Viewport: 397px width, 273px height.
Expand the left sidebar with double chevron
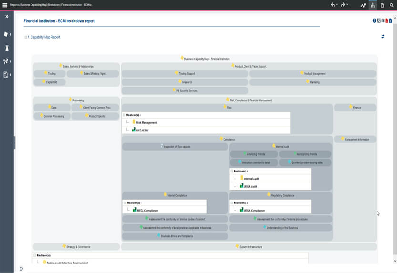[7, 17]
